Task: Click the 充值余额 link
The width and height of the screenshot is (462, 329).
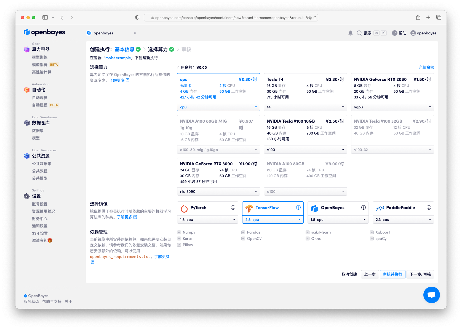Action: click(x=426, y=67)
